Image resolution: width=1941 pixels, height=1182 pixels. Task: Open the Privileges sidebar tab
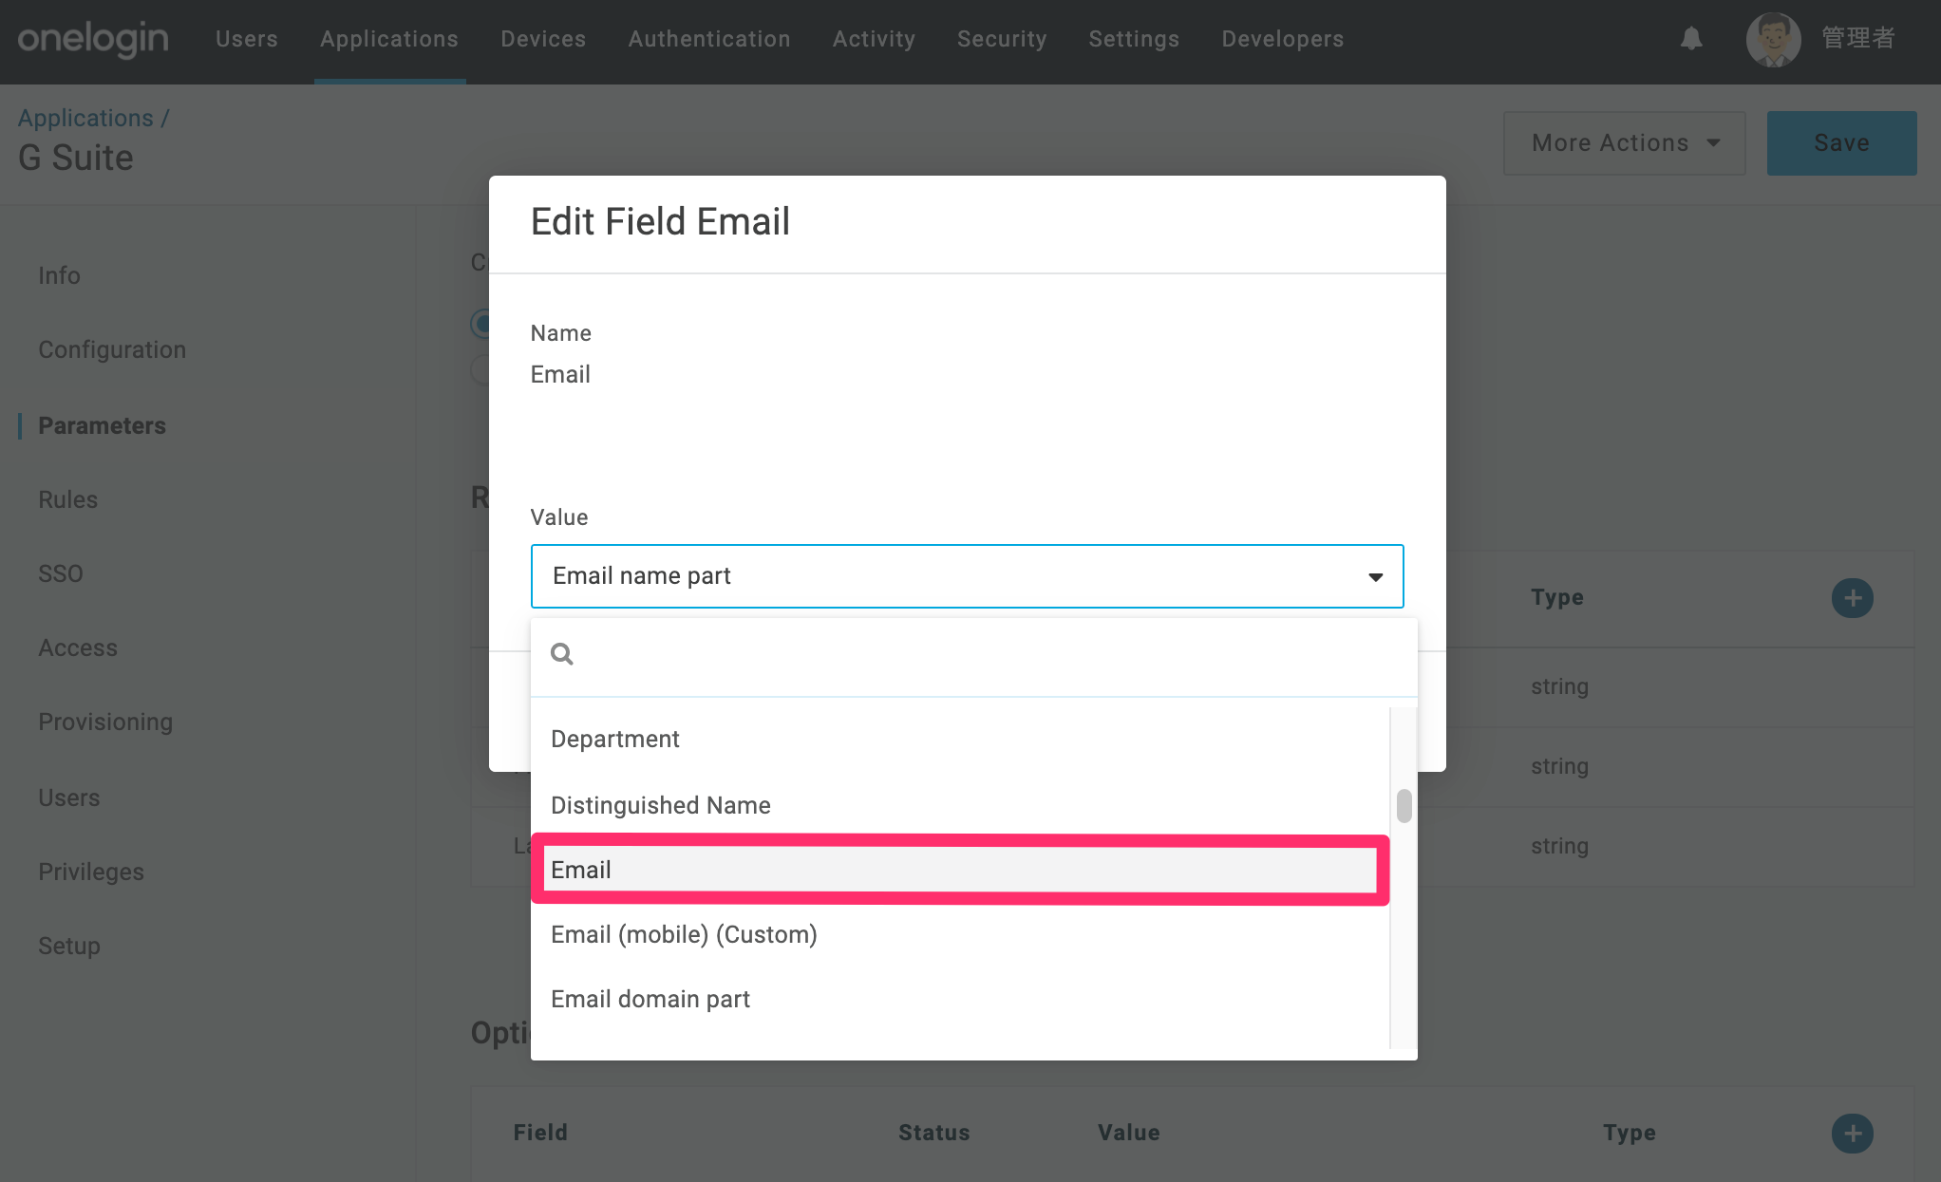91,872
